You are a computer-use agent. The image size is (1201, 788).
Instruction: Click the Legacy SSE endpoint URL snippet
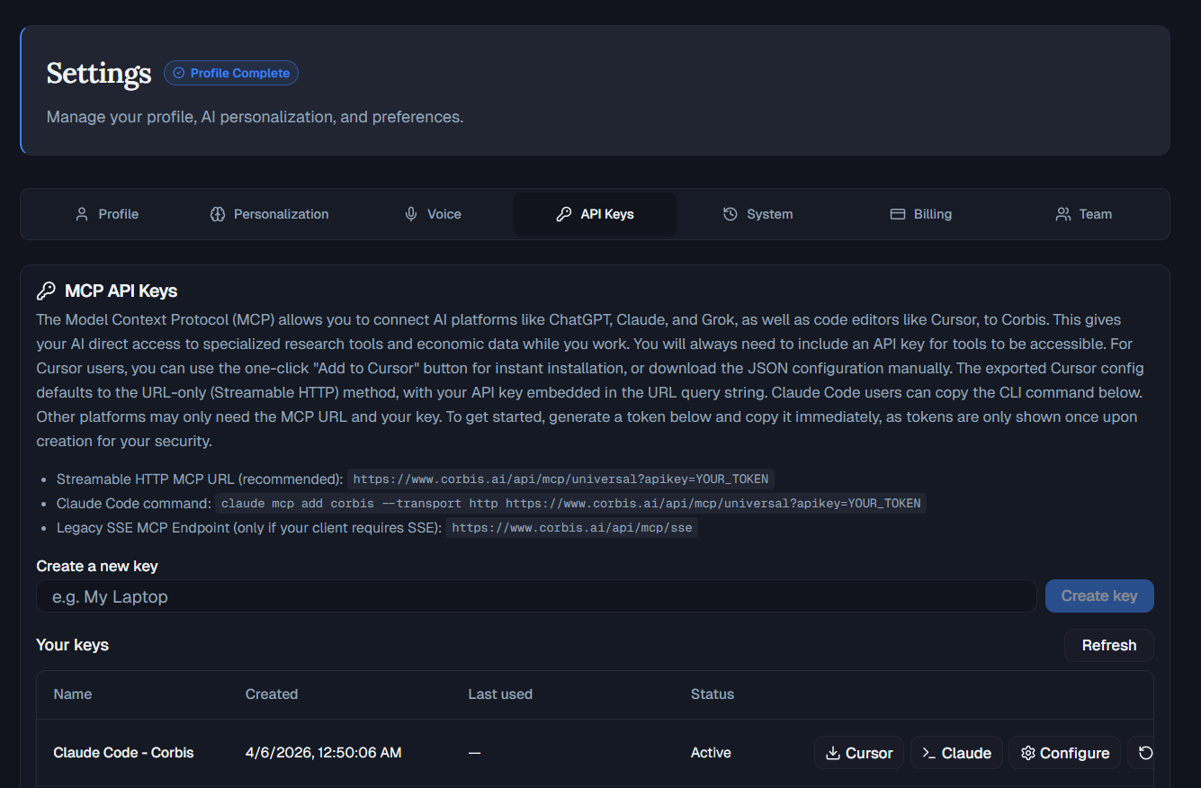click(x=572, y=527)
